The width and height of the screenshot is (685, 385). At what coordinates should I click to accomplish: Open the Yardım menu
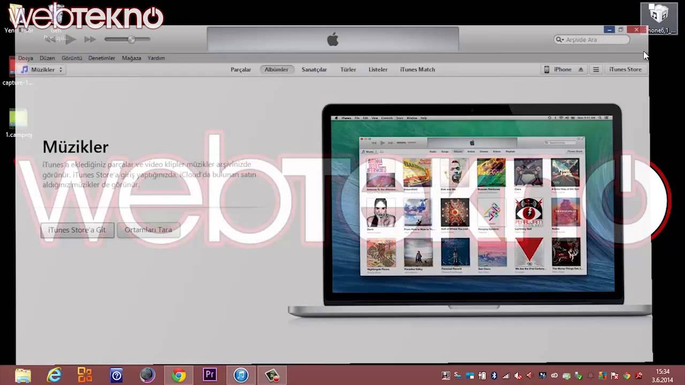(156, 58)
